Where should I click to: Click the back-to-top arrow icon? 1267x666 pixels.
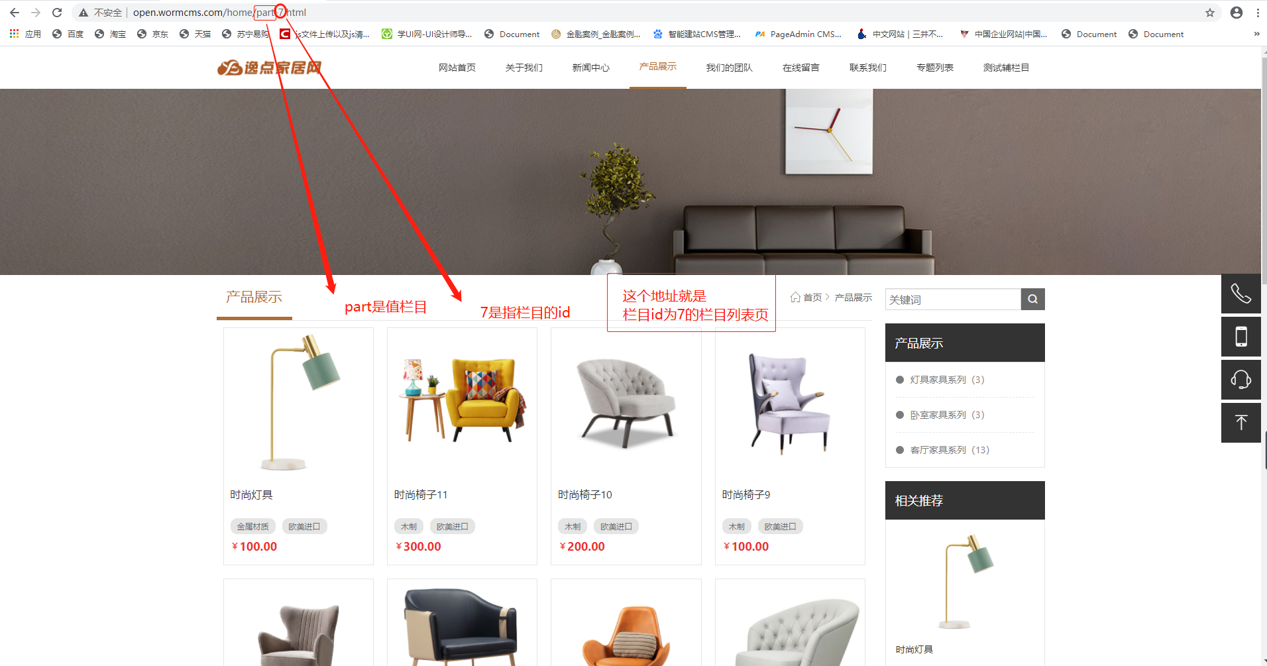1240,423
